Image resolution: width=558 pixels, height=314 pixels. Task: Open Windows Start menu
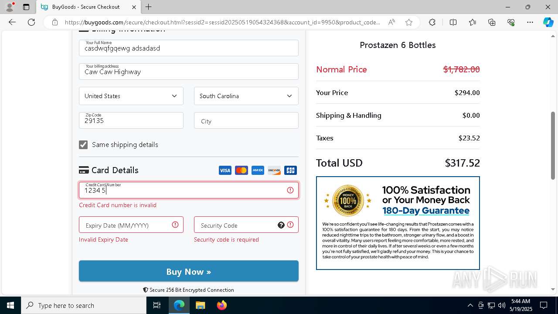coord(10,305)
